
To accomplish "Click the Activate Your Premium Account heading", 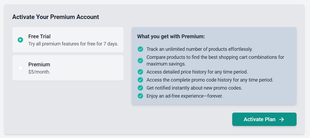I will pyautogui.click(x=56, y=17).
